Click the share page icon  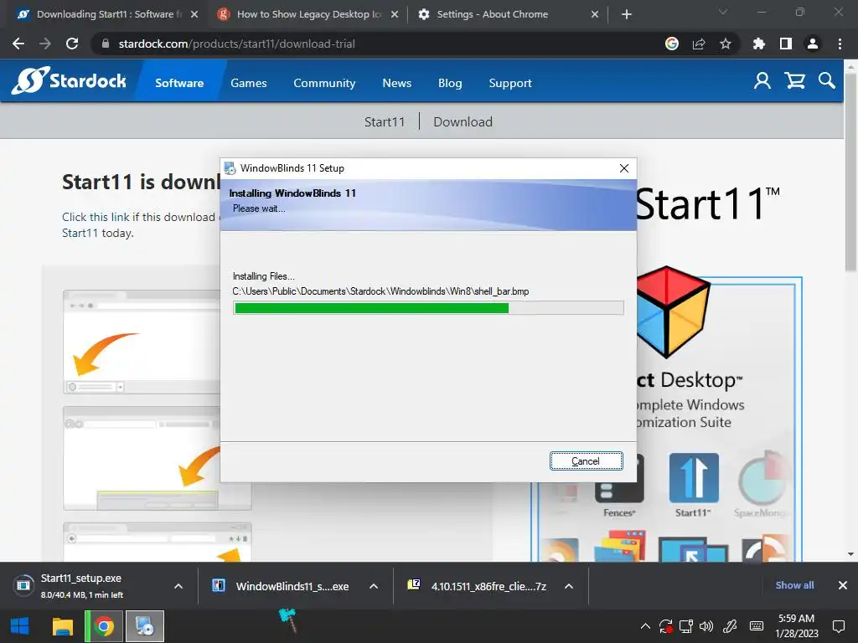click(x=699, y=44)
